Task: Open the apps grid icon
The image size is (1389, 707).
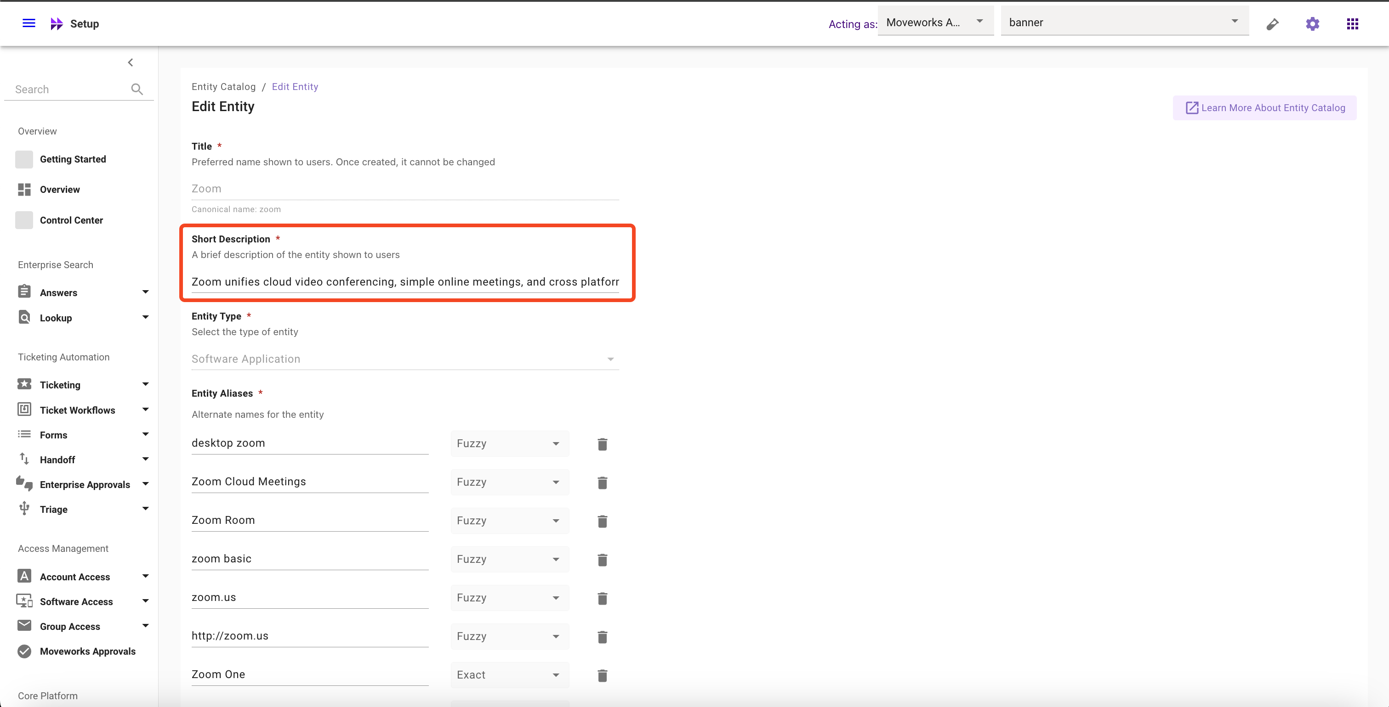Action: click(x=1352, y=24)
